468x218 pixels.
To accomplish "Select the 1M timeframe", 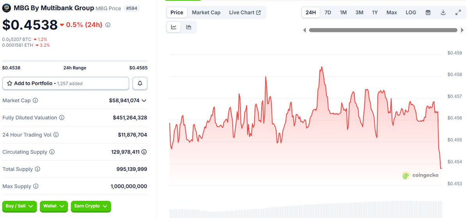I will (x=343, y=12).
